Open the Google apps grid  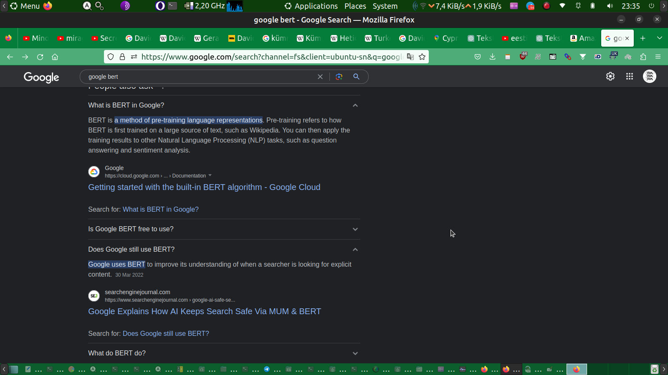tap(630, 76)
